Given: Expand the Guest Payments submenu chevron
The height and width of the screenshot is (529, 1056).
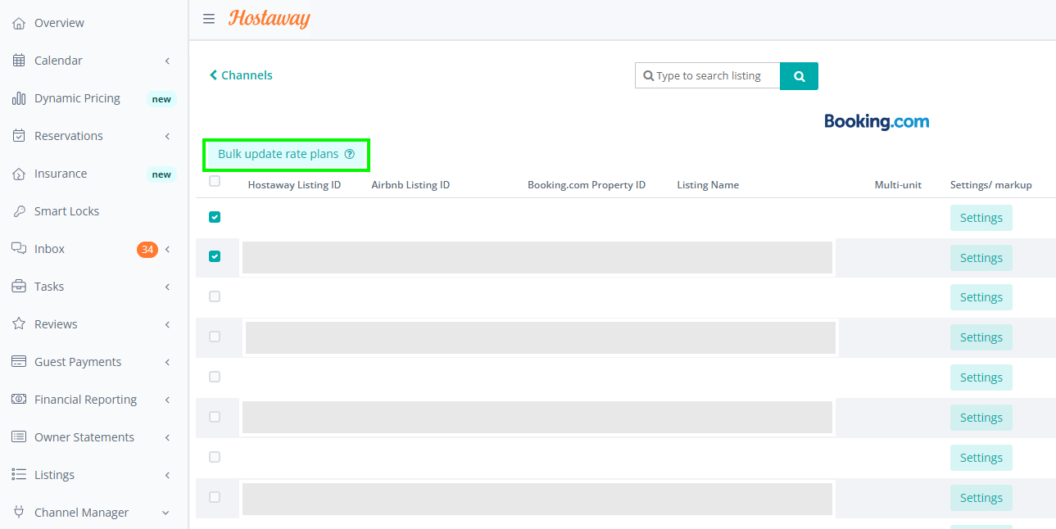Looking at the screenshot, I should (x=167, y=362).
